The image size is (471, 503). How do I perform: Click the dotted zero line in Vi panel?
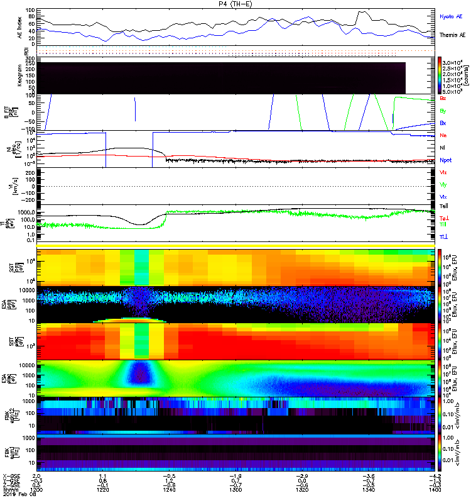coord(235,186)
